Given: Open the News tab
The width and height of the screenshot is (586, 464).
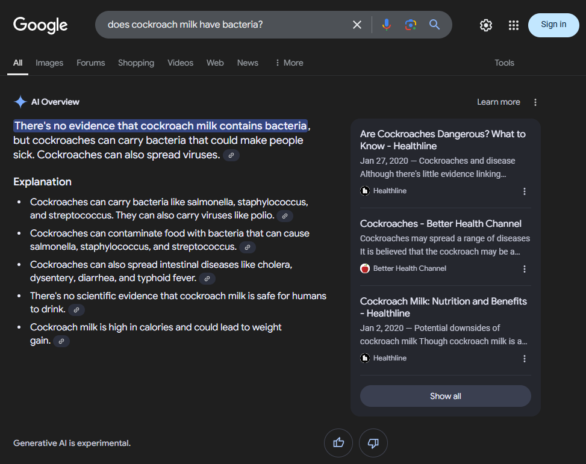Looking at the screenshot, I should (x=248, y=63).
